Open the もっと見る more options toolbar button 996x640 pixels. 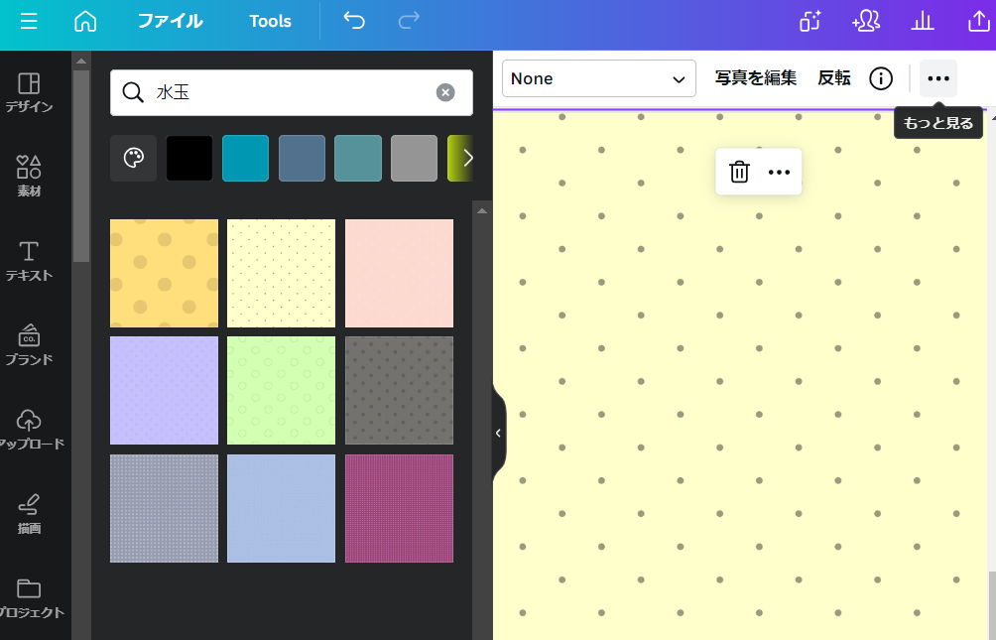(938, 78)
